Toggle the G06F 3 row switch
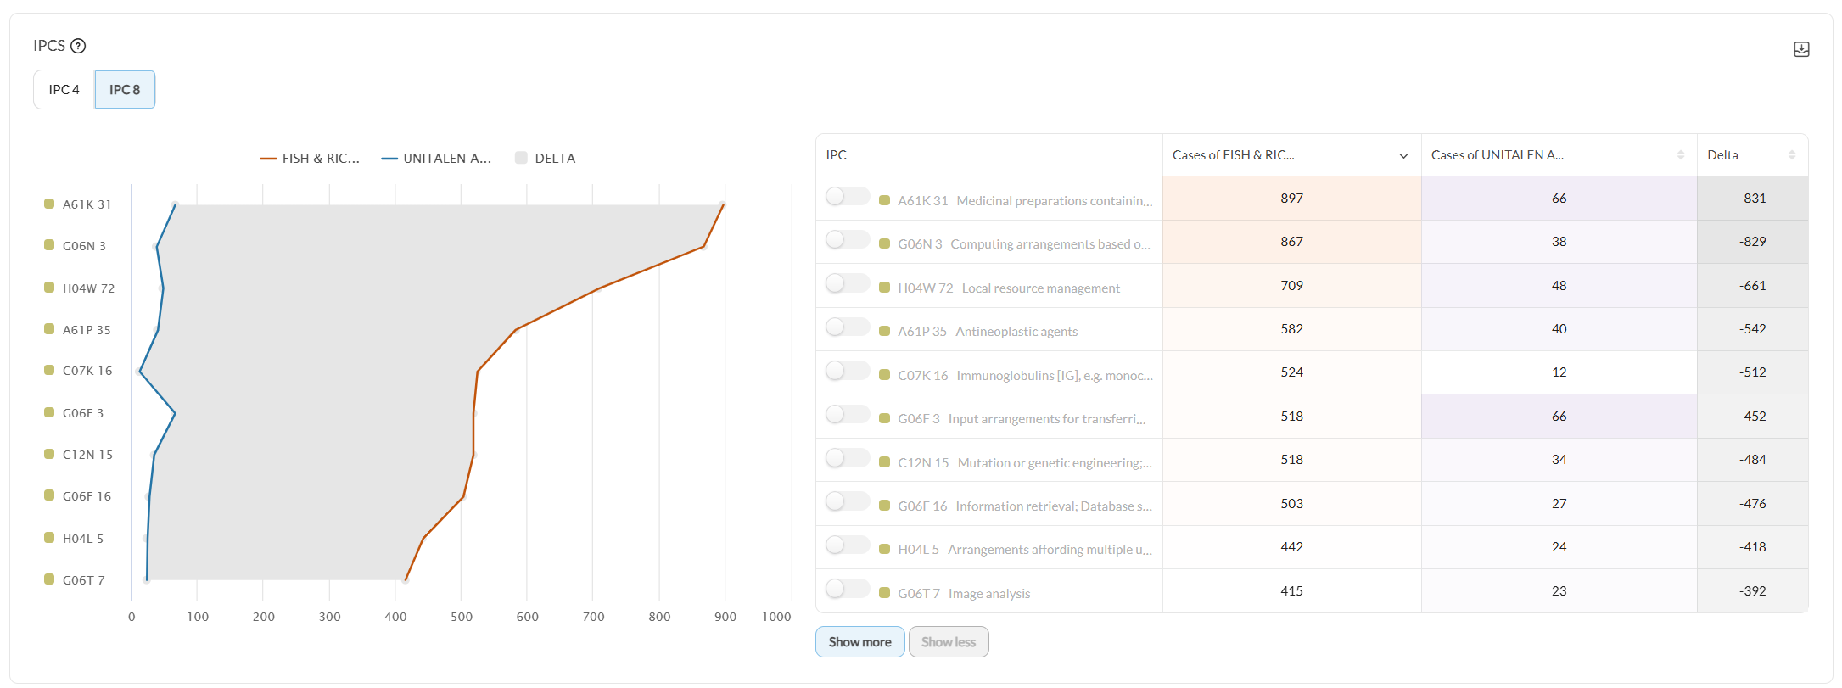 point(847,415)
